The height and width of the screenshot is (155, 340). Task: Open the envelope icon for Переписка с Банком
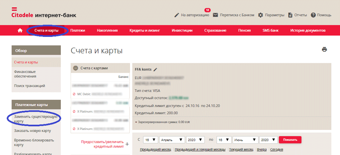(x=215, y=15)
